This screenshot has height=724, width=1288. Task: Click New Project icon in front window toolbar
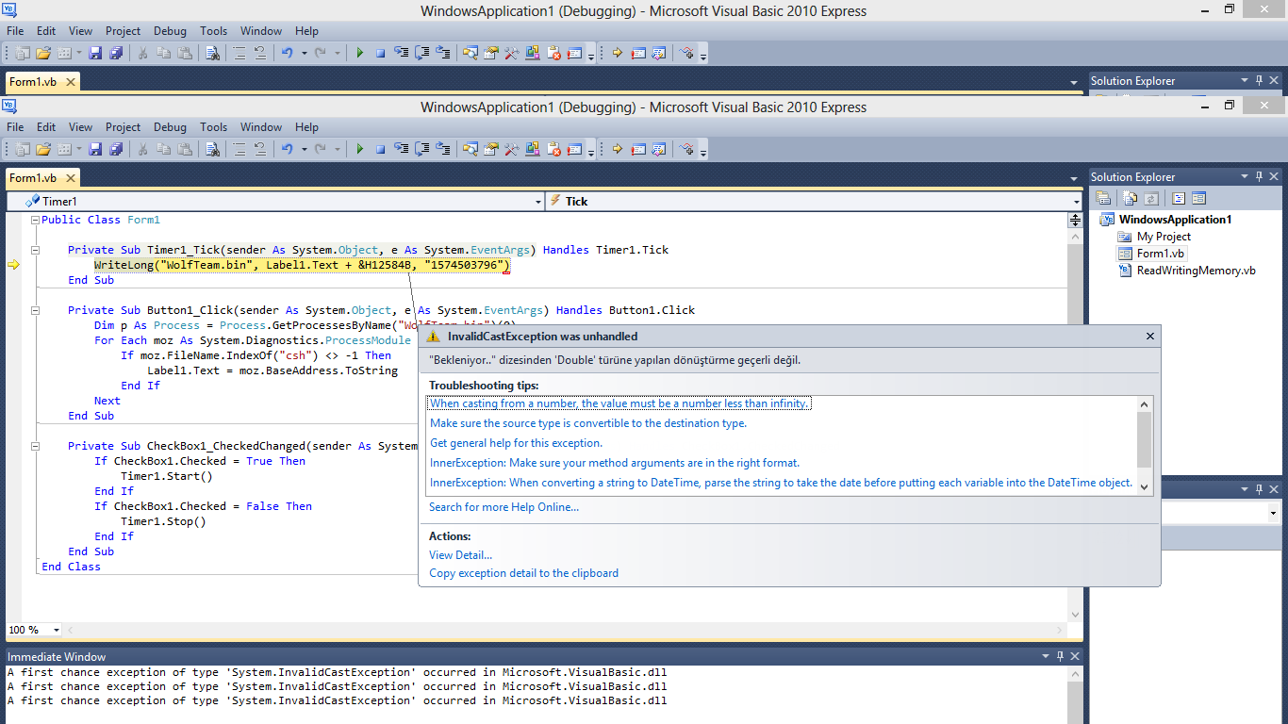coord(22,149)
